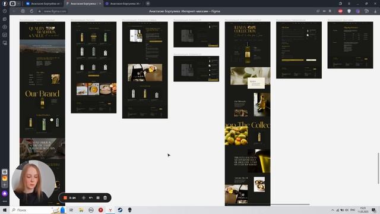Show site security lock info

[40, 11]
